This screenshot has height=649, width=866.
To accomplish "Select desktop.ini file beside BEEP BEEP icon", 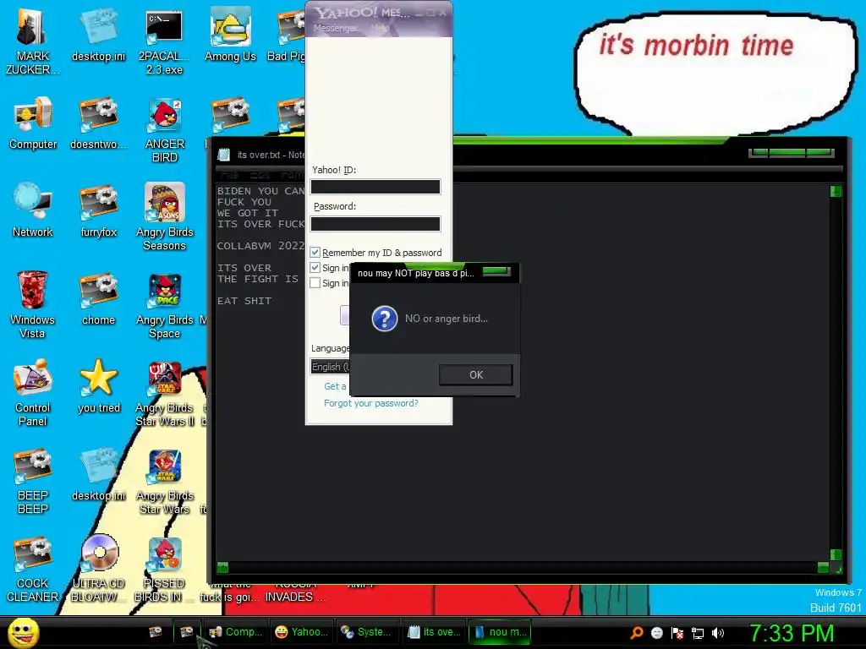I will (x=98, y=473).
